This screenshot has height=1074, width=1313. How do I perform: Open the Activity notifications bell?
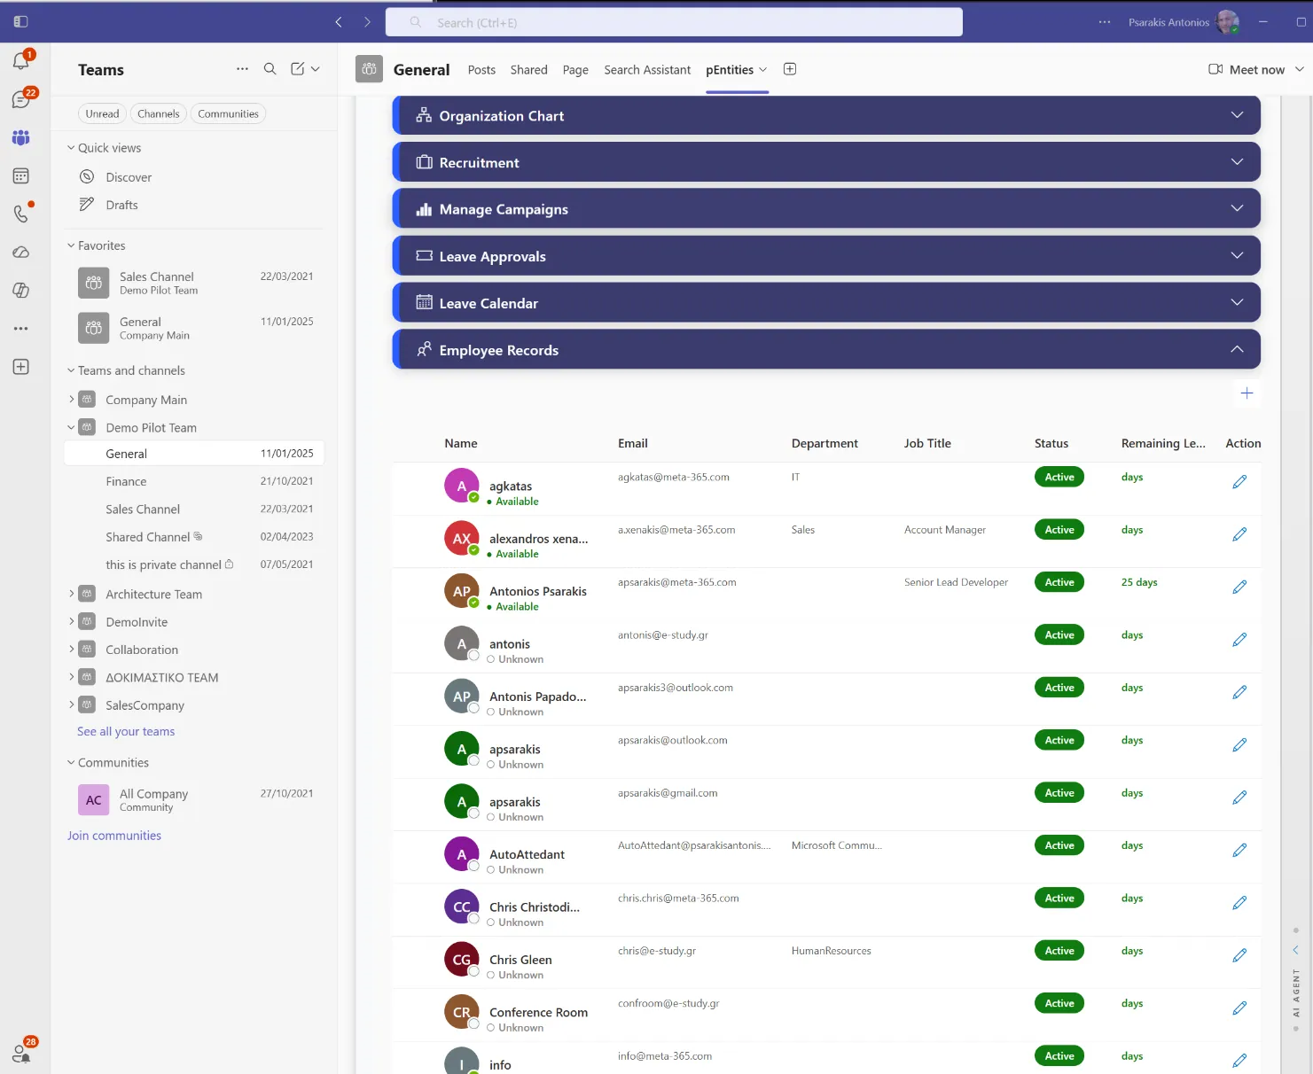pyautogui.click(x=21, y=60)
